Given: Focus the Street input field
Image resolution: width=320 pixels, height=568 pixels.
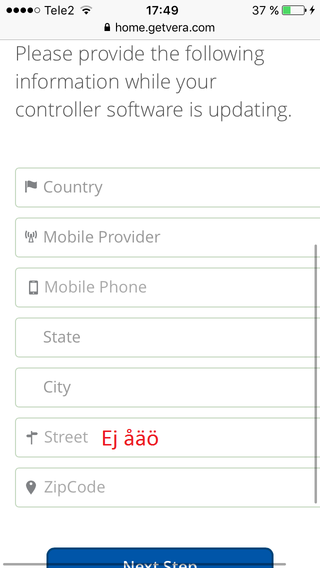Looking at the screenshot, I should click(x=167, y=437).
